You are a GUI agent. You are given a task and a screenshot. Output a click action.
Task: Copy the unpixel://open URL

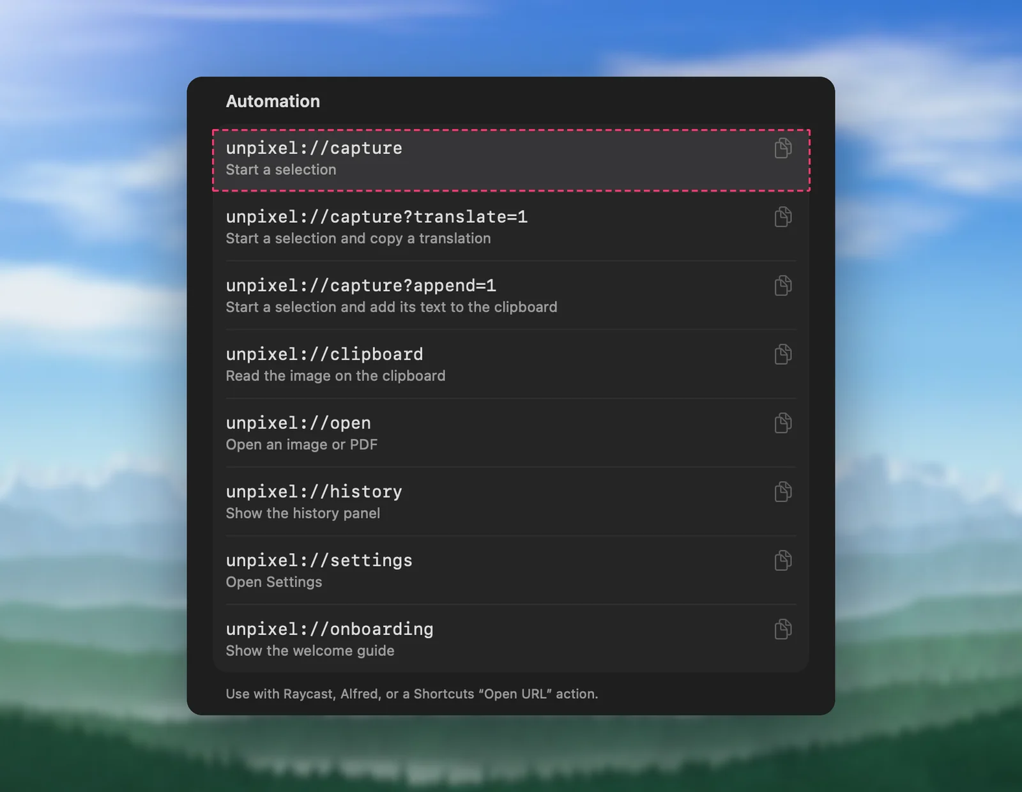(x=783, y=423)
